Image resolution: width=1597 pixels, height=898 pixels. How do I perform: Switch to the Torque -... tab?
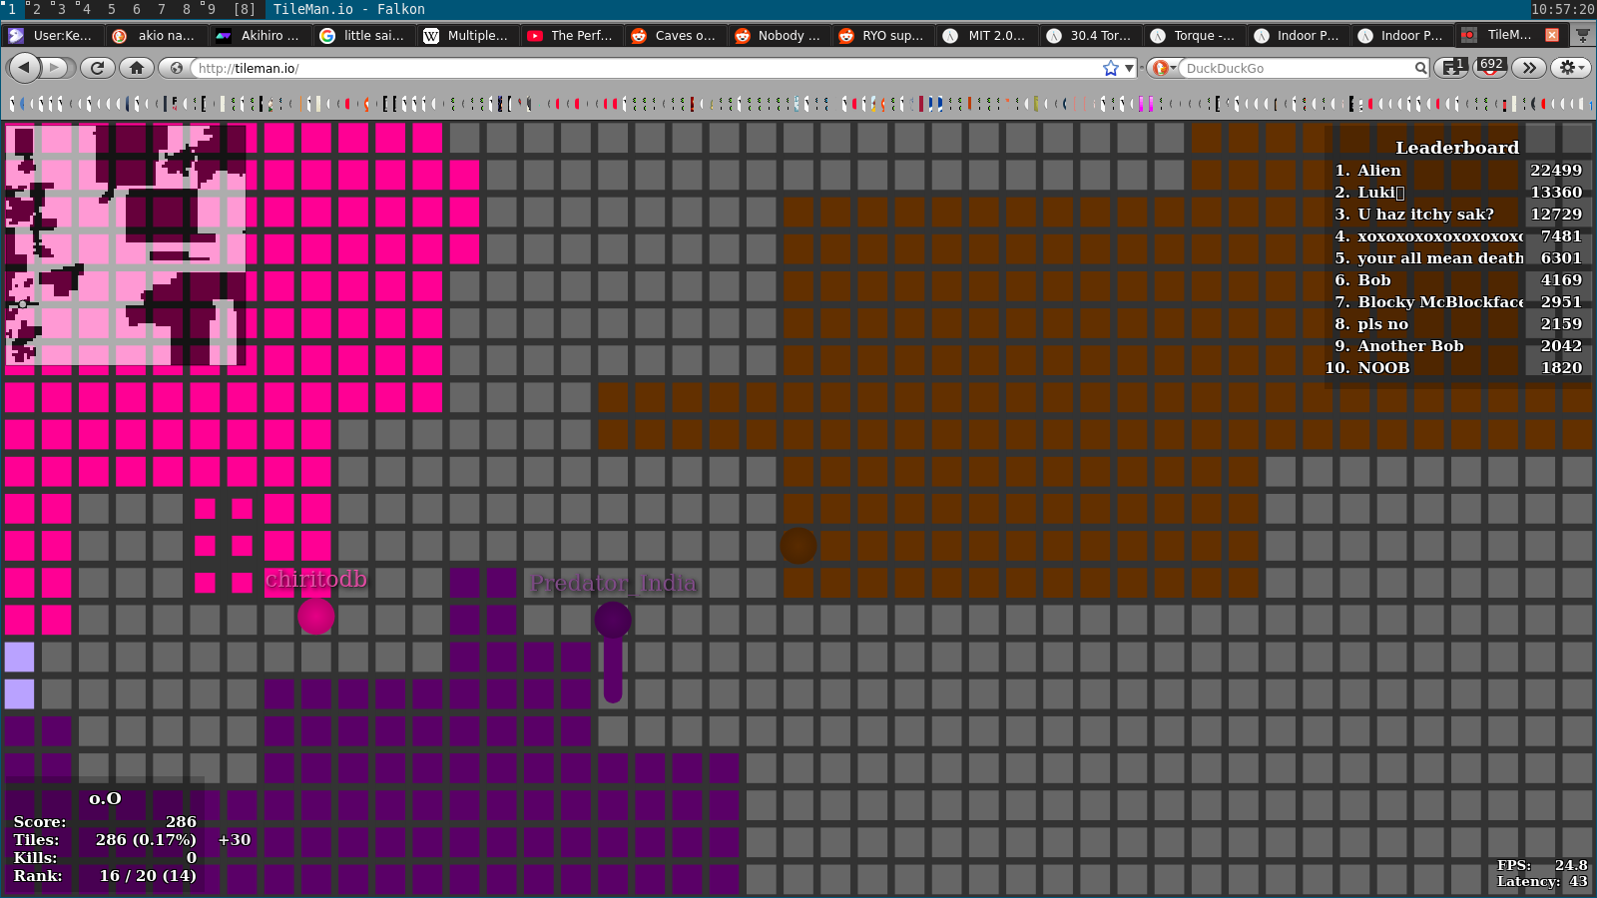pyautogui.click(x=1193, y=35)
